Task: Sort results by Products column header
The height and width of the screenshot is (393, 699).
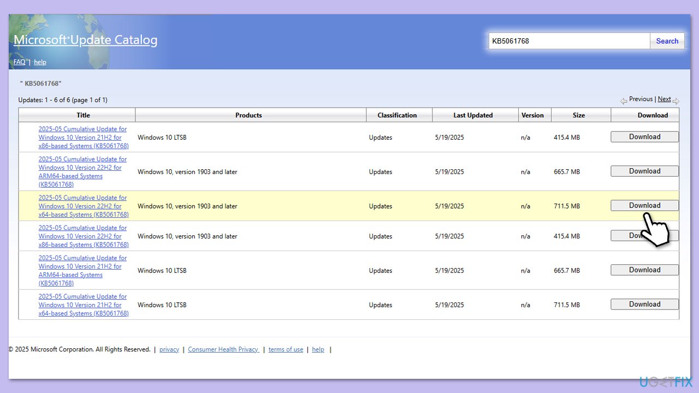Action: click(248, 115)
